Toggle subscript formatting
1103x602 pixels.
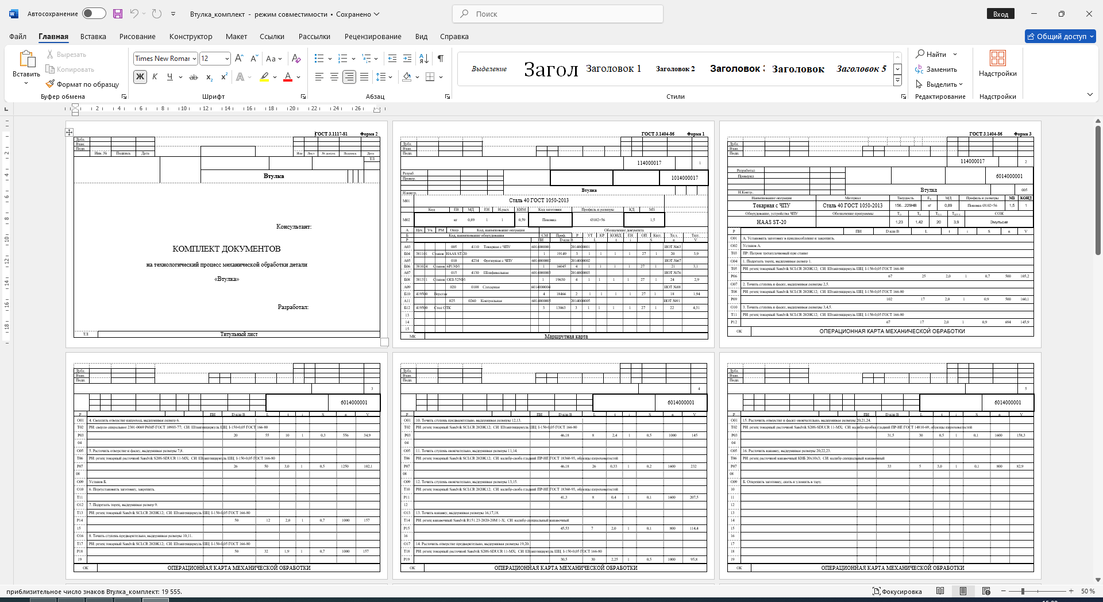click(210, 76)
